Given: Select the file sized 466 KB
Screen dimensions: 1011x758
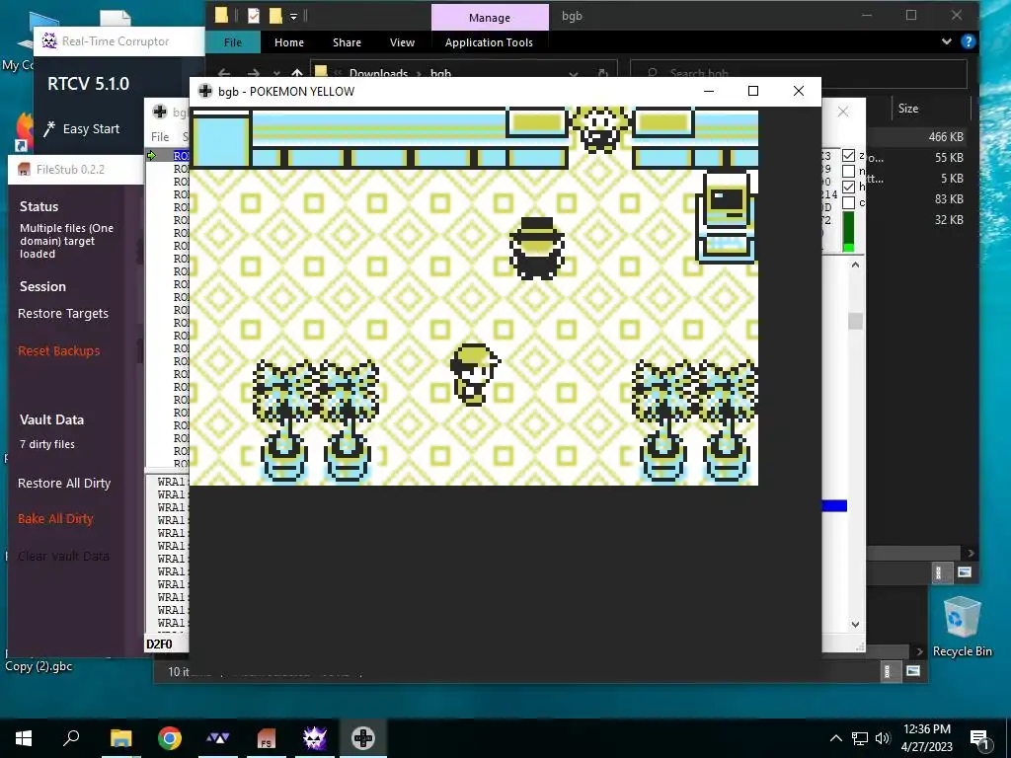Looking at the screenshot, I should point(945,136).
